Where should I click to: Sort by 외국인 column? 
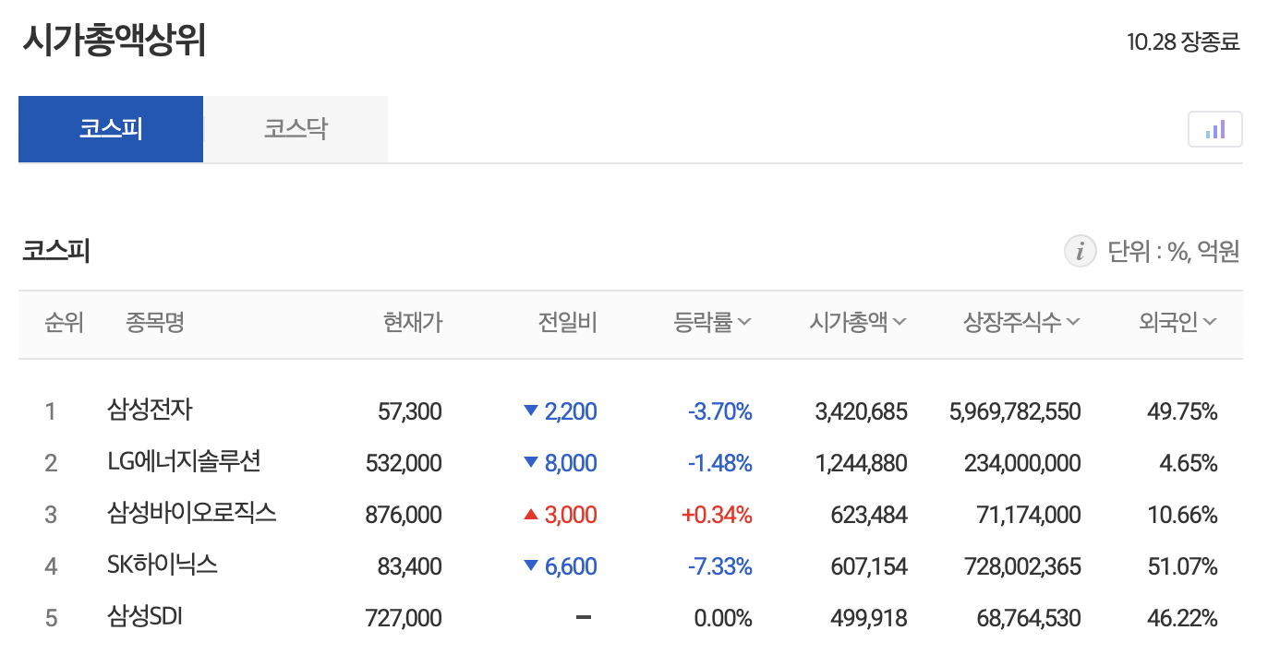(x=1177, y=322)
